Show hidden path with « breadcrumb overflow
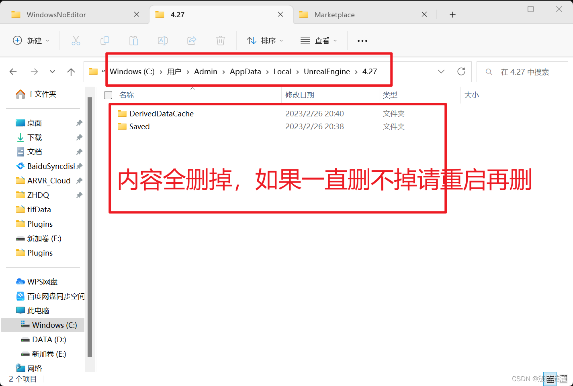This screenshot has height=386, width=573. pyautogui.click(x=103, y=71)
